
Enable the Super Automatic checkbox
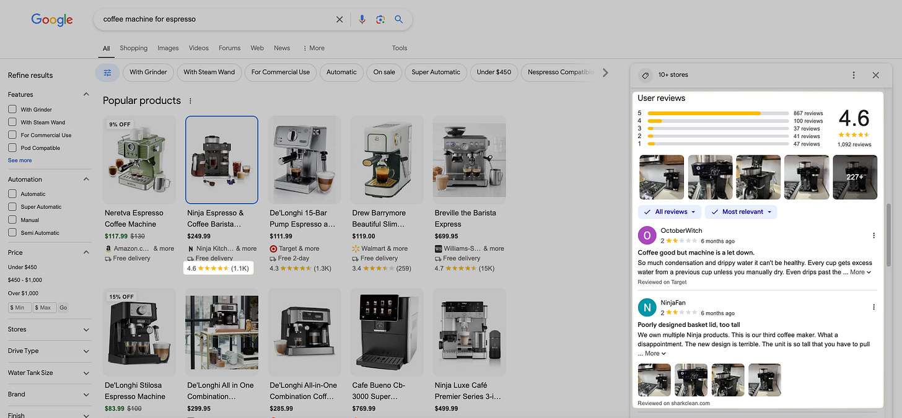pyautogui.click(x=12, y=207)
